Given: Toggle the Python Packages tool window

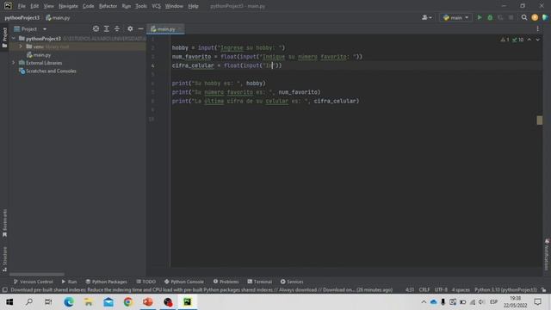Looking at the screenshot, I should pos(106,282).
